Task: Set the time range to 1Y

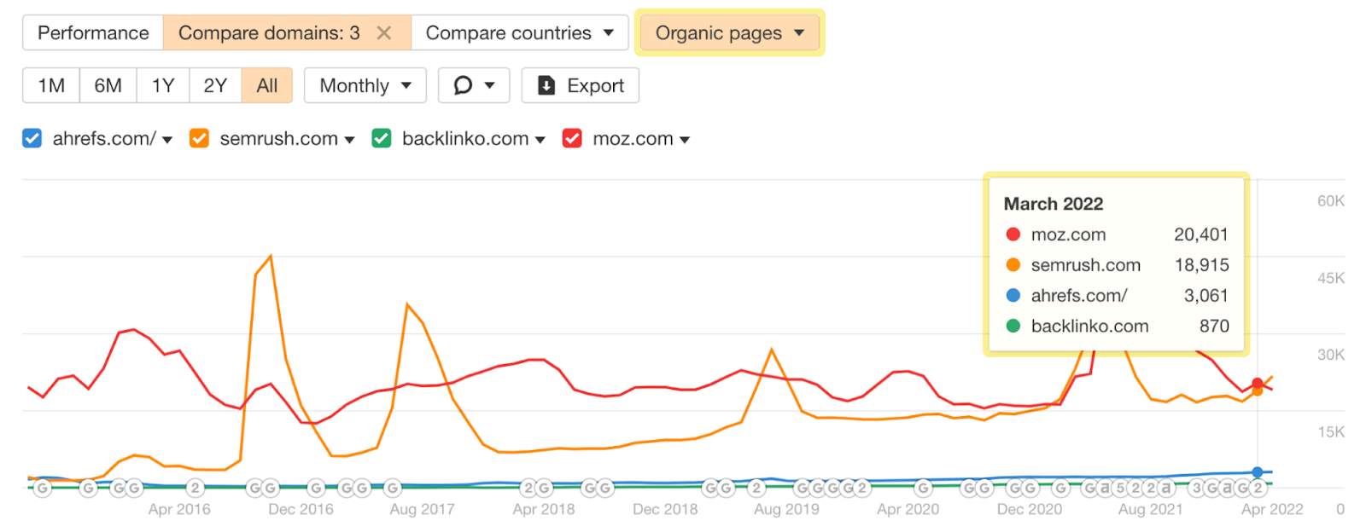Action: [163, 85]
